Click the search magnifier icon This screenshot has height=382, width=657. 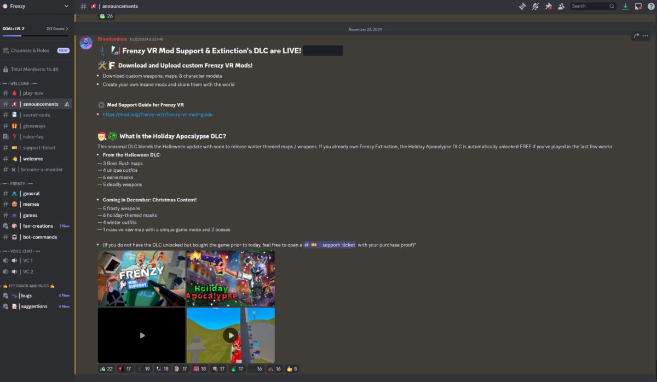click(x=612, y=6)
